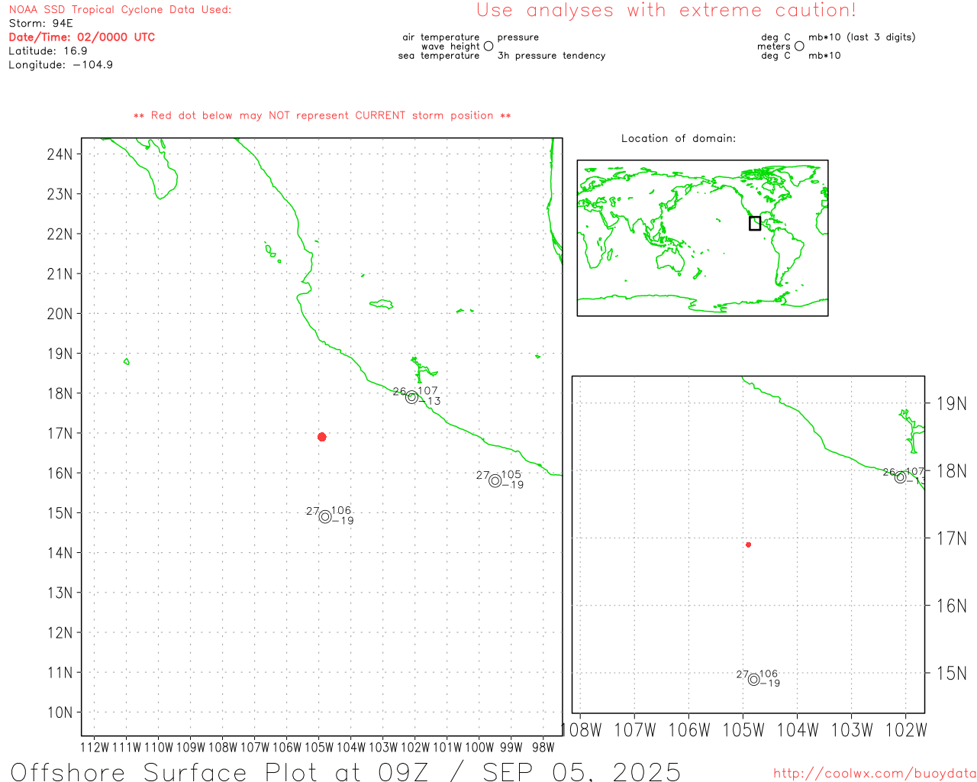The image size is (977, 782).
Task: Click the '3h pressure tendency' legend label
Action: pyautogui.click(x=551, y=56)
